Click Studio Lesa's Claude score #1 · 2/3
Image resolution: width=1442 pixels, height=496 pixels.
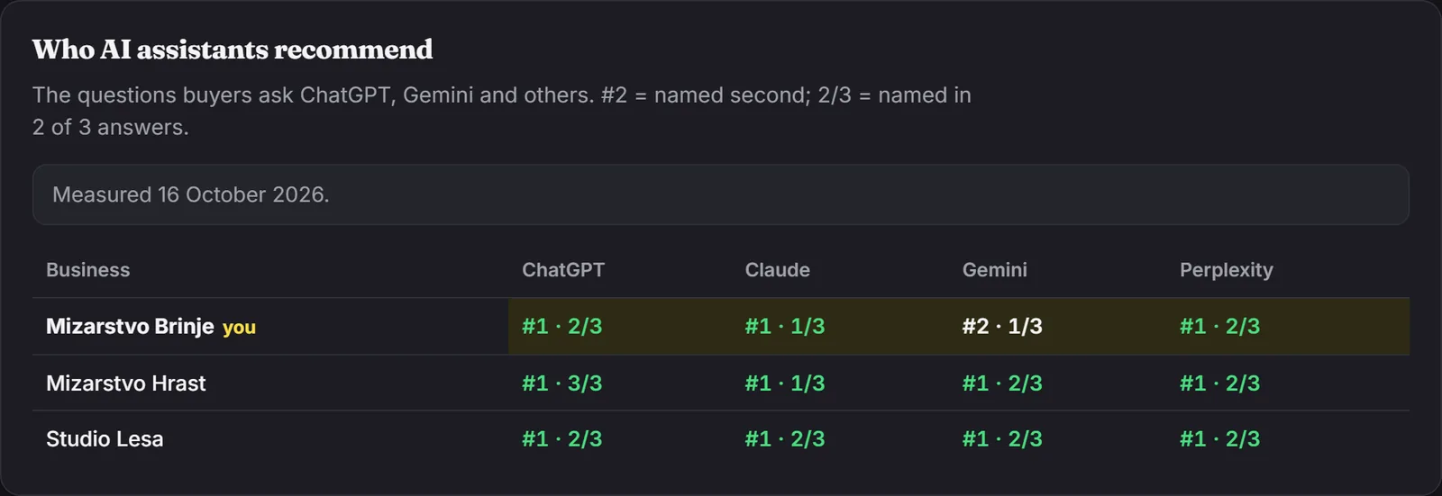point(785,439)
